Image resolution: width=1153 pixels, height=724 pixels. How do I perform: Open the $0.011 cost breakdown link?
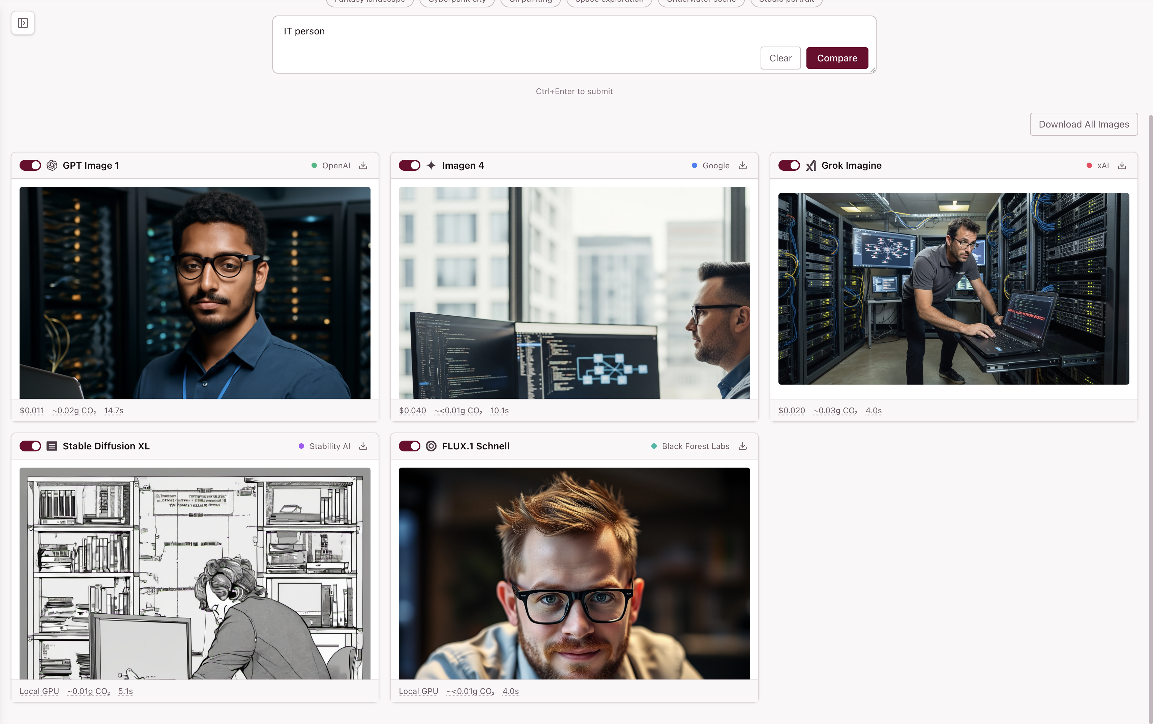coord(32,410)
